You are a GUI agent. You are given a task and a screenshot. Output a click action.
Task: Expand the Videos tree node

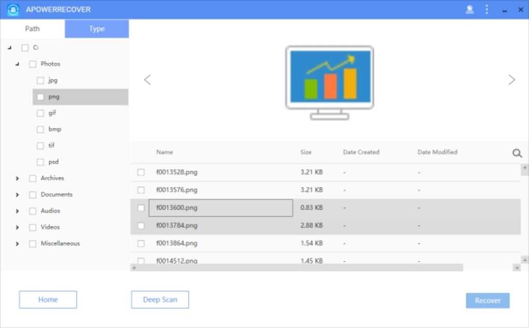point(17,227)
